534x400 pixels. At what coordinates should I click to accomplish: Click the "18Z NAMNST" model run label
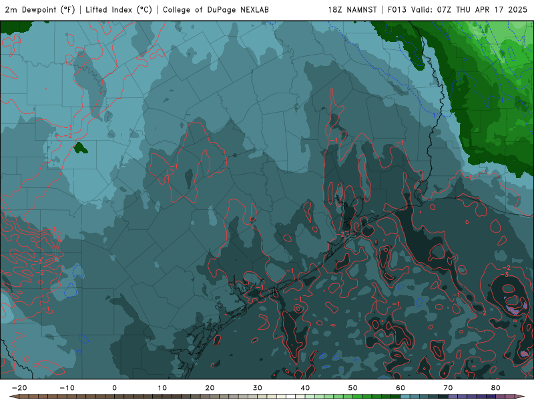pyautogui.click(x=352, y=10)
